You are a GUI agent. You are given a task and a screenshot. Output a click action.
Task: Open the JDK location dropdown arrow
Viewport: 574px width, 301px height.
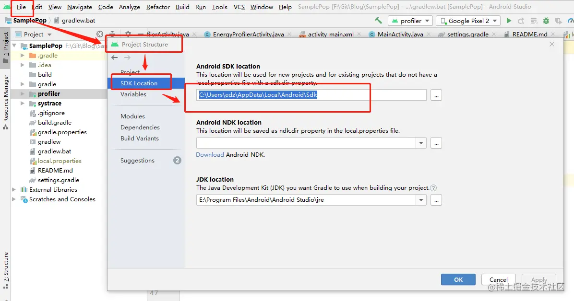tap(421, 200)
